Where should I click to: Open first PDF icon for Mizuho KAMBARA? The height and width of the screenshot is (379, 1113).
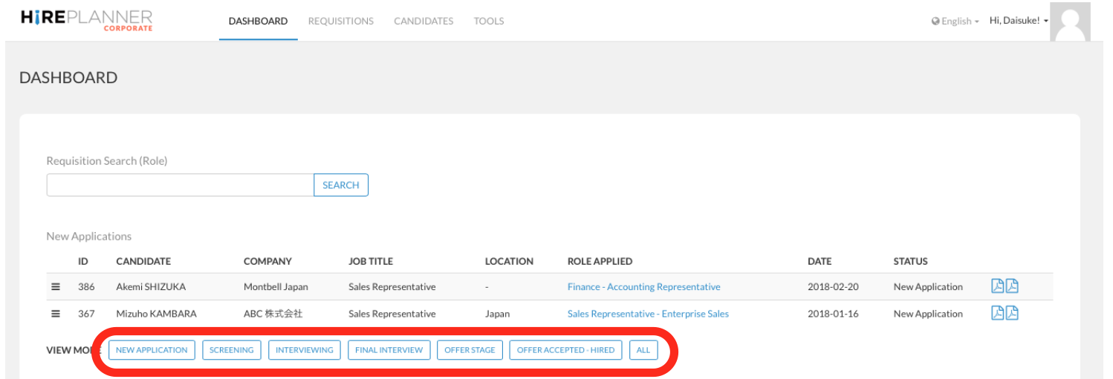click(x=998, y=313)
